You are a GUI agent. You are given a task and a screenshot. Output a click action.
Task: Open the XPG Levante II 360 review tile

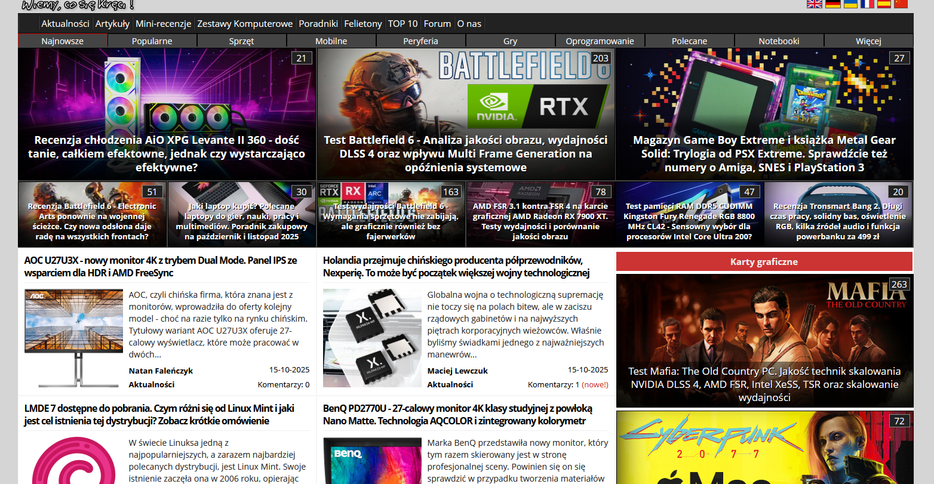click(167, 115)
